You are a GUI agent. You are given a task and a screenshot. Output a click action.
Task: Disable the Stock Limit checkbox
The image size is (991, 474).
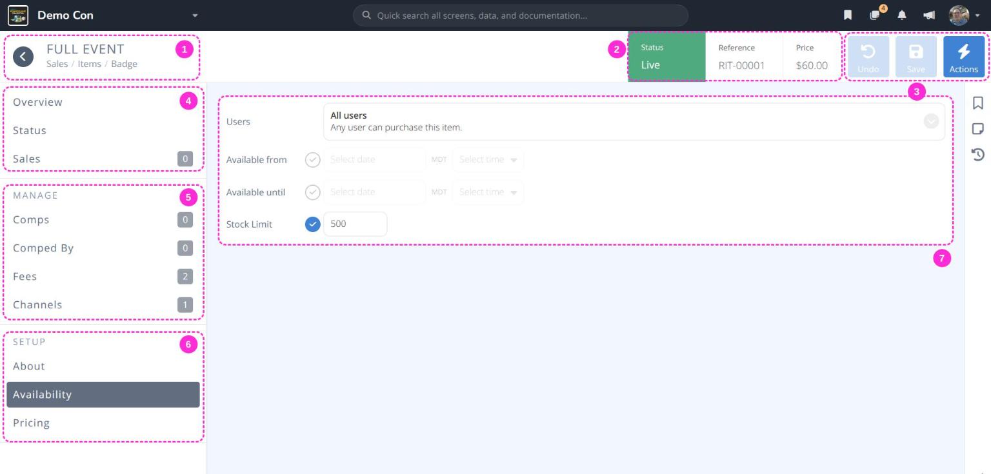point(313,224)
